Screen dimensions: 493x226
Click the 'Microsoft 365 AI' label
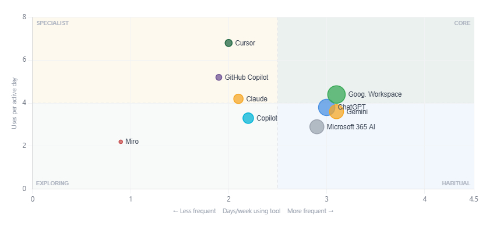[x=351, y=127]
